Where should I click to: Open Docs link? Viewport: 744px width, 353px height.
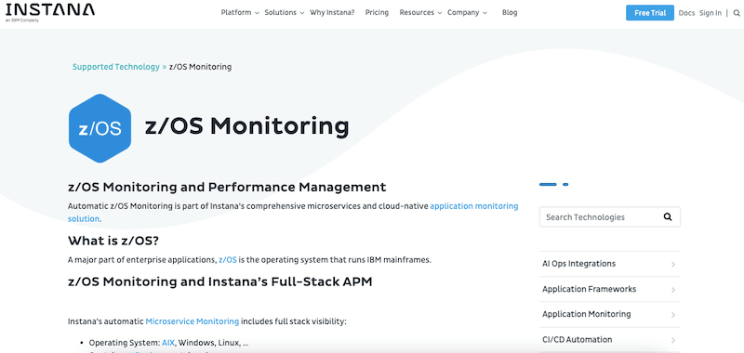tap(686, 13)
